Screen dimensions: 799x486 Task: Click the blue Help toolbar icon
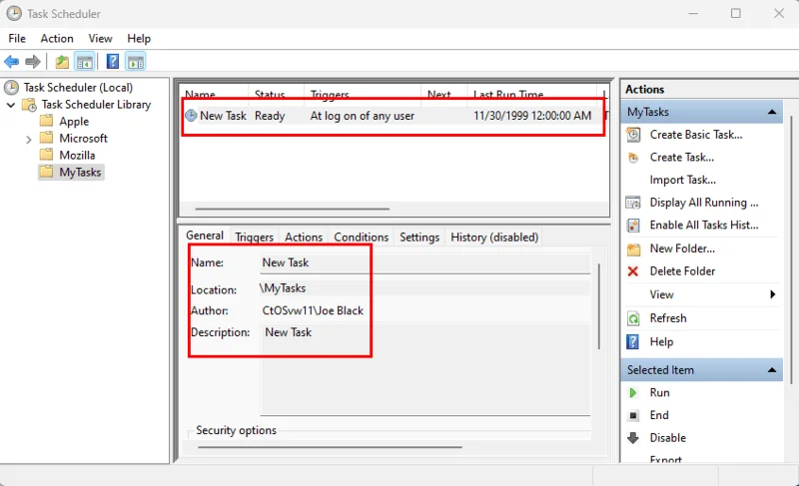(113, 62)
